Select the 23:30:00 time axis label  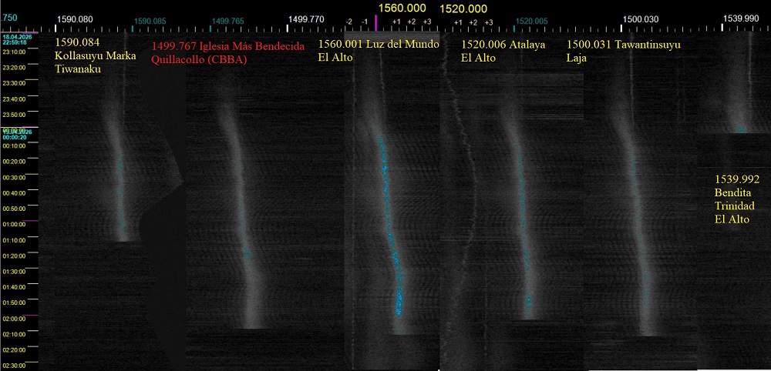coord(15,83)
